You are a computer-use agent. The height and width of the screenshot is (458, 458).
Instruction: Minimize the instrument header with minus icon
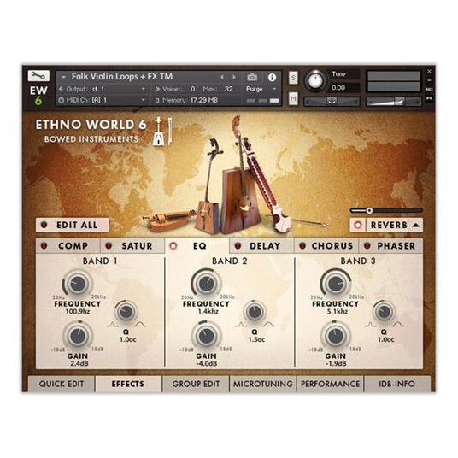429,80
